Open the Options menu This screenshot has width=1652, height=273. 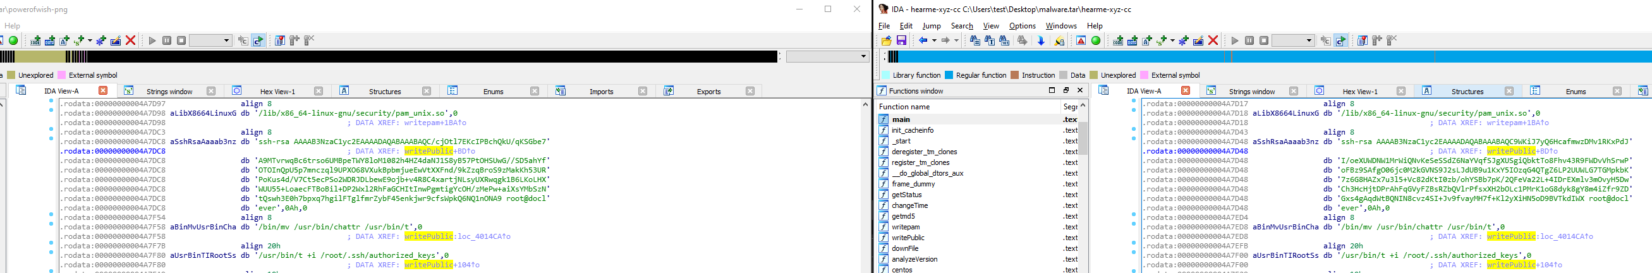[x=1023, y=26]
